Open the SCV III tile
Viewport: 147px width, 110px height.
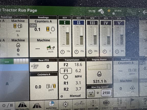pos(92,36)
